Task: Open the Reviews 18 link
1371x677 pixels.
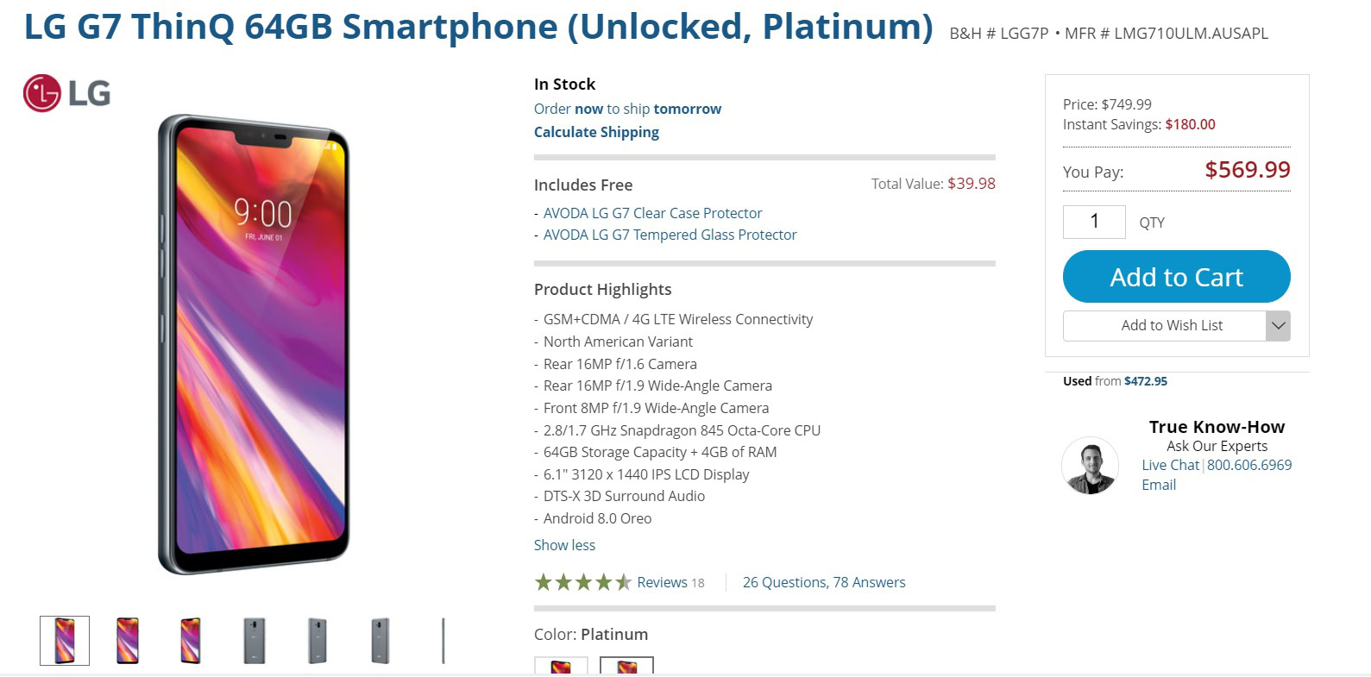Action: (x=670, y=582)
